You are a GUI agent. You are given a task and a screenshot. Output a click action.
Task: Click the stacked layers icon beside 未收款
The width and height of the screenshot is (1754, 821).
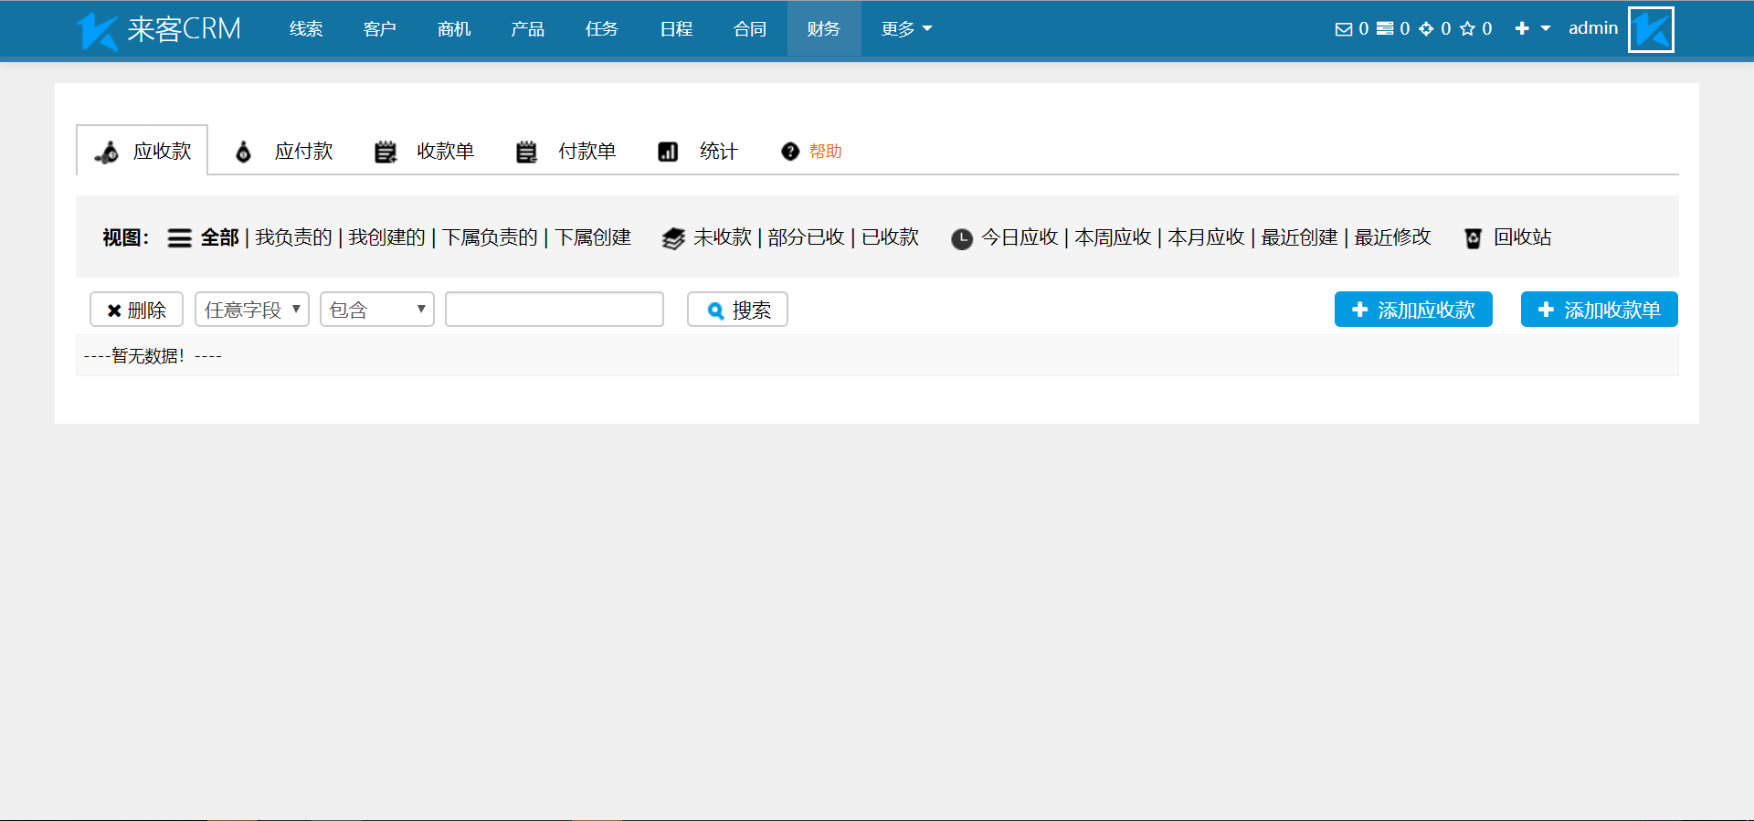[673, 238]
